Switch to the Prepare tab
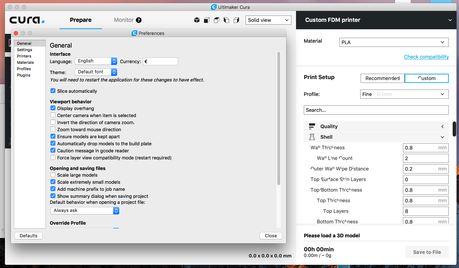 tap(81, 20)
